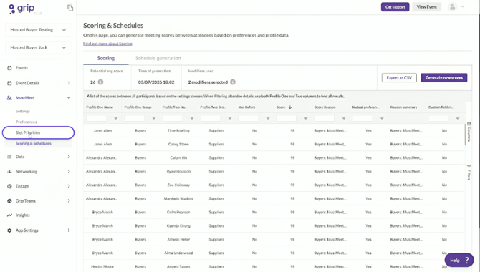Click the Get support button
The image size is (480, 272).
coord(395,6)
